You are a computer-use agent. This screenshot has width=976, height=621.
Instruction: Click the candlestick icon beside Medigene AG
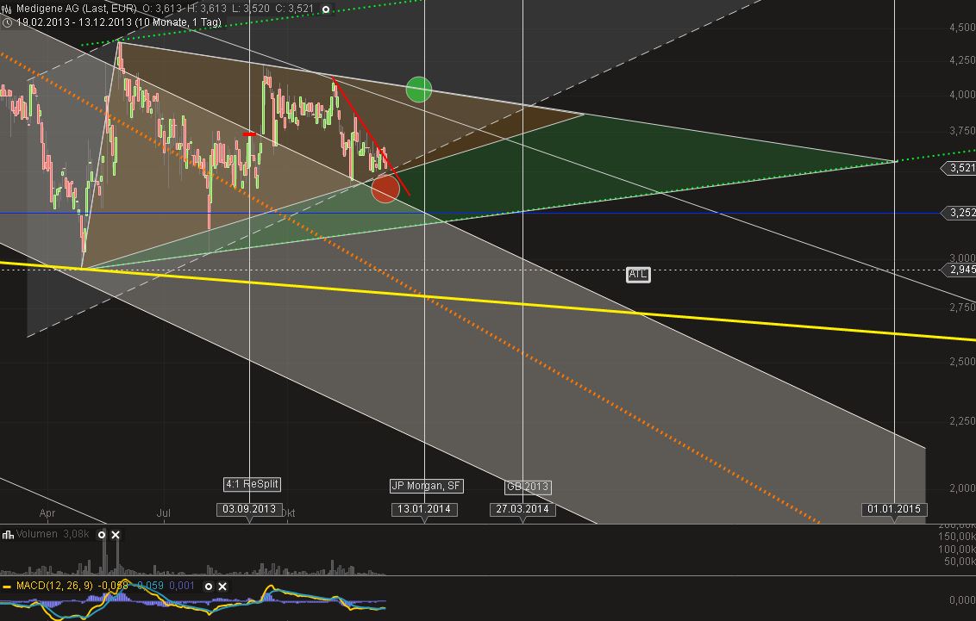[6, 9]
